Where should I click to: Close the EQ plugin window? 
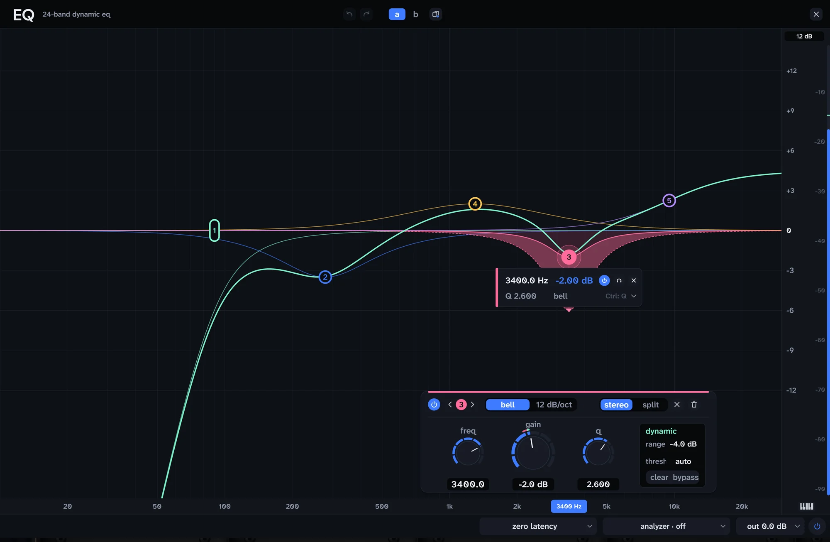[816, 14]
